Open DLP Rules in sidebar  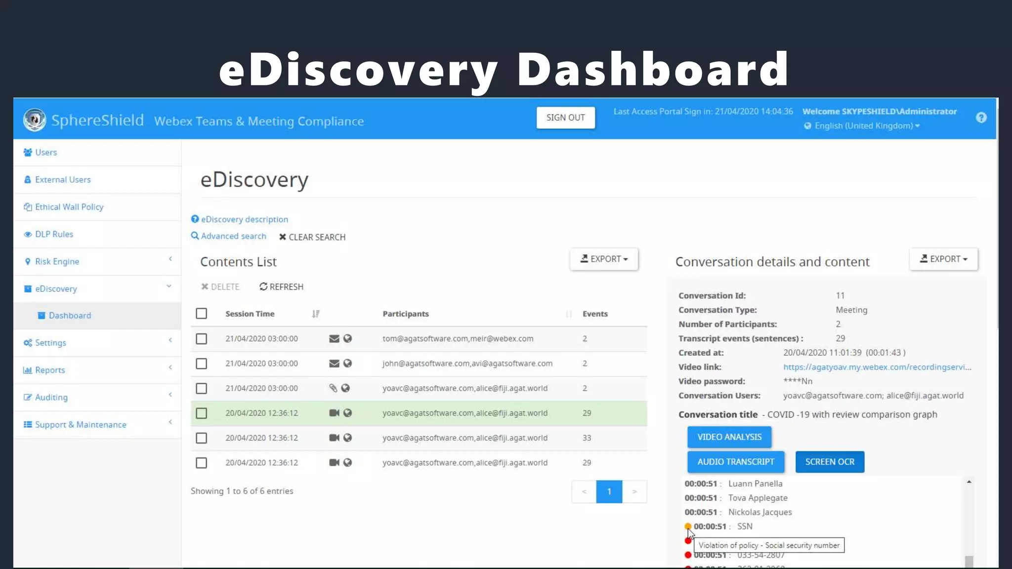(x=97, y=234)
